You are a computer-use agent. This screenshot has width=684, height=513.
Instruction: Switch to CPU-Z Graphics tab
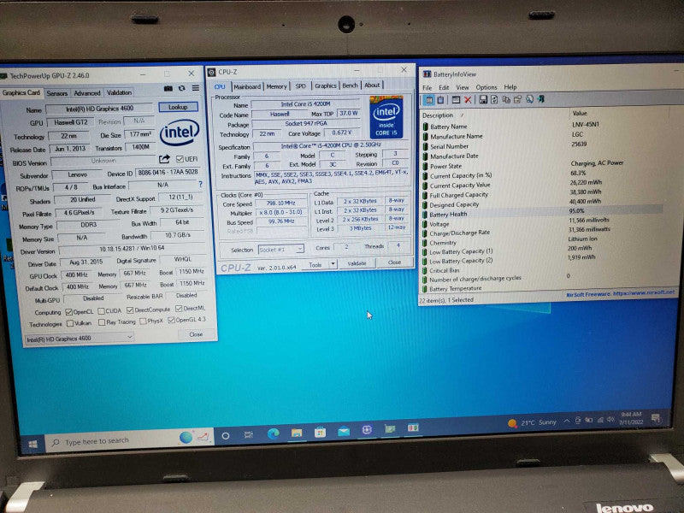coord(326,85)
